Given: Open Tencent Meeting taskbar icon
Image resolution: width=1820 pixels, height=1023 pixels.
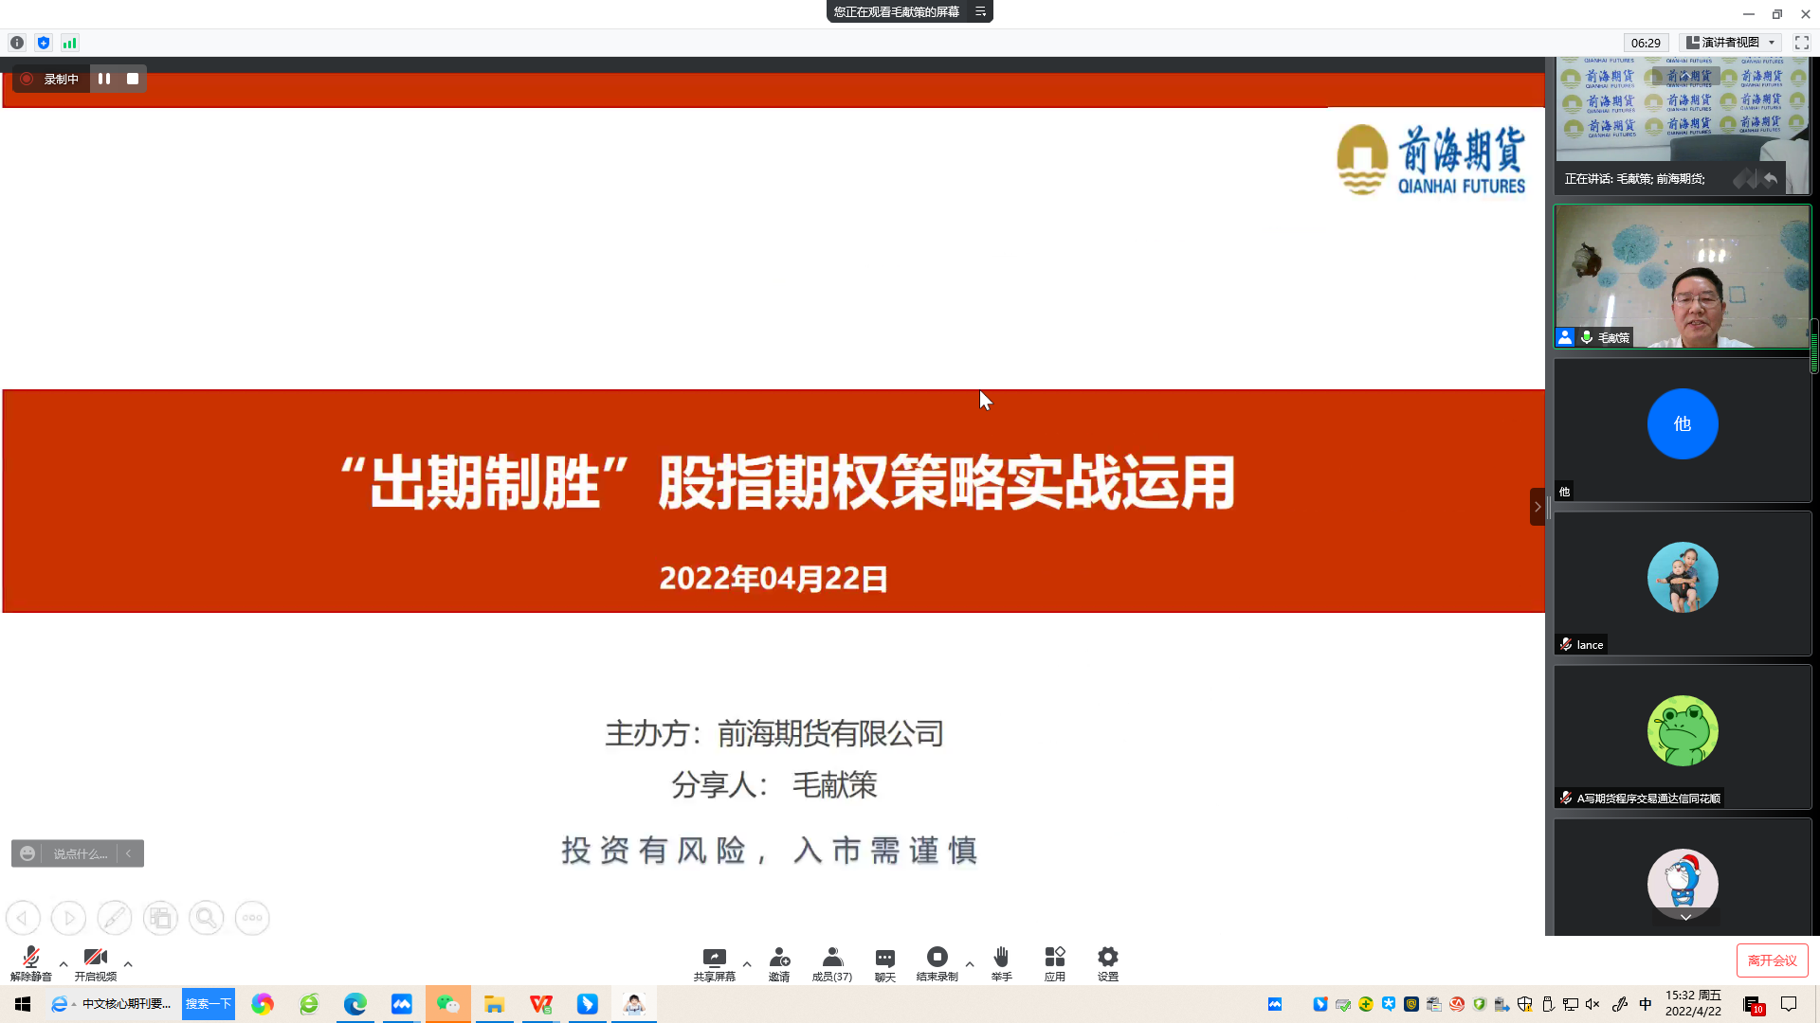Looking at the screenshot, I should [402, 1004].
